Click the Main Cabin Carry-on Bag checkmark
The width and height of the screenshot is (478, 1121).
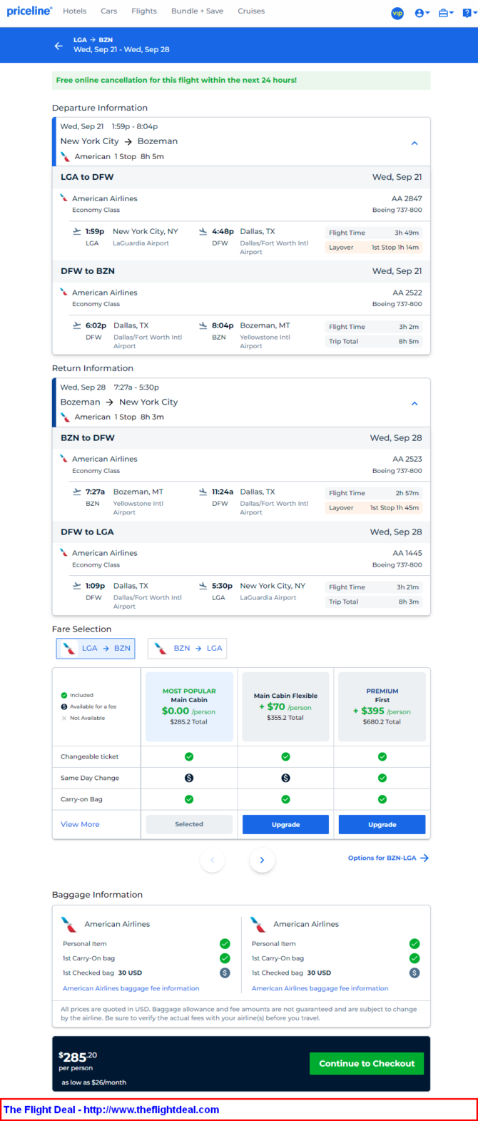coord(189,799)
